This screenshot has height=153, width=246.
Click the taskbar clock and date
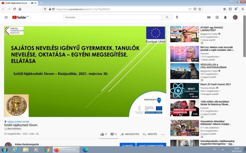pyautogui.click(x=236, y=150)
